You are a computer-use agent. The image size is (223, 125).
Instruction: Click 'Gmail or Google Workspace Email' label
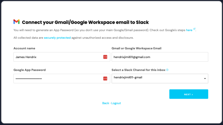[136, 49]
